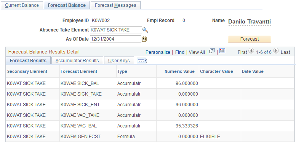Click the Forecast Balance Results Detail title
The image size is (296, 143).
[44, 52]
